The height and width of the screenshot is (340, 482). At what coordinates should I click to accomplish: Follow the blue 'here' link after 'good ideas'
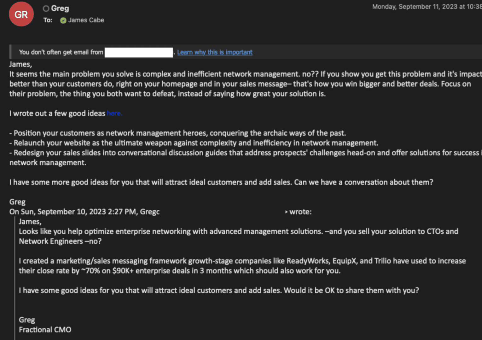114,113
